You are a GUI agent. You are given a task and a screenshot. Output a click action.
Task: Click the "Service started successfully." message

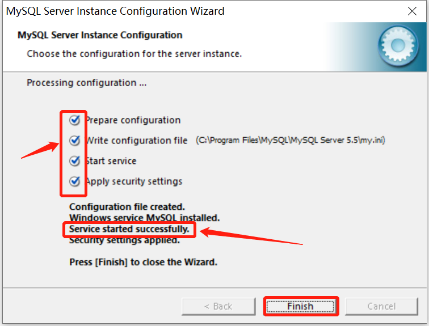pos(129,229)
